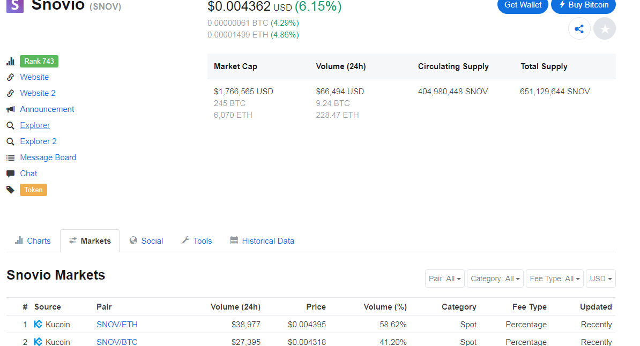Click the $0.004362 price text
Viewport: 640px width, 346px height.
[239, 6]
